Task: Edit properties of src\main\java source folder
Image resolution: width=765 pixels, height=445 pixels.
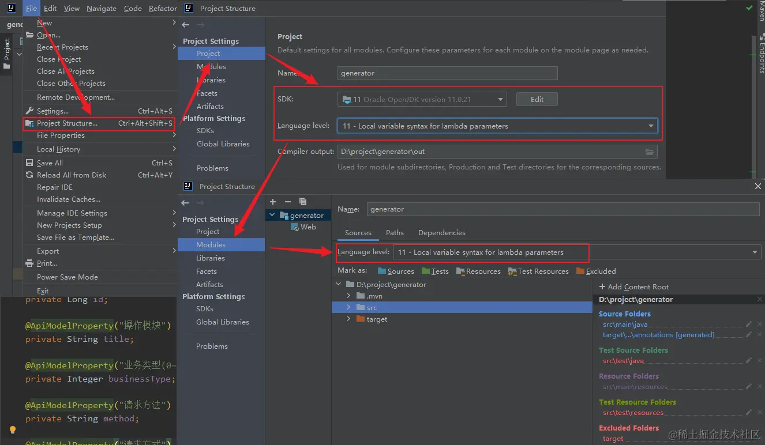Action: (x=749, y=325)
